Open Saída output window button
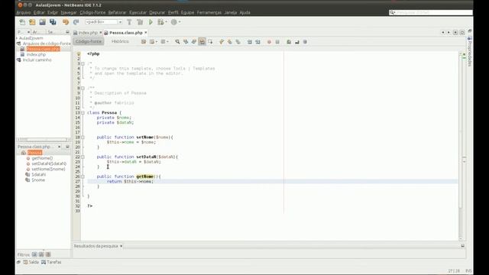 (31, 262)
